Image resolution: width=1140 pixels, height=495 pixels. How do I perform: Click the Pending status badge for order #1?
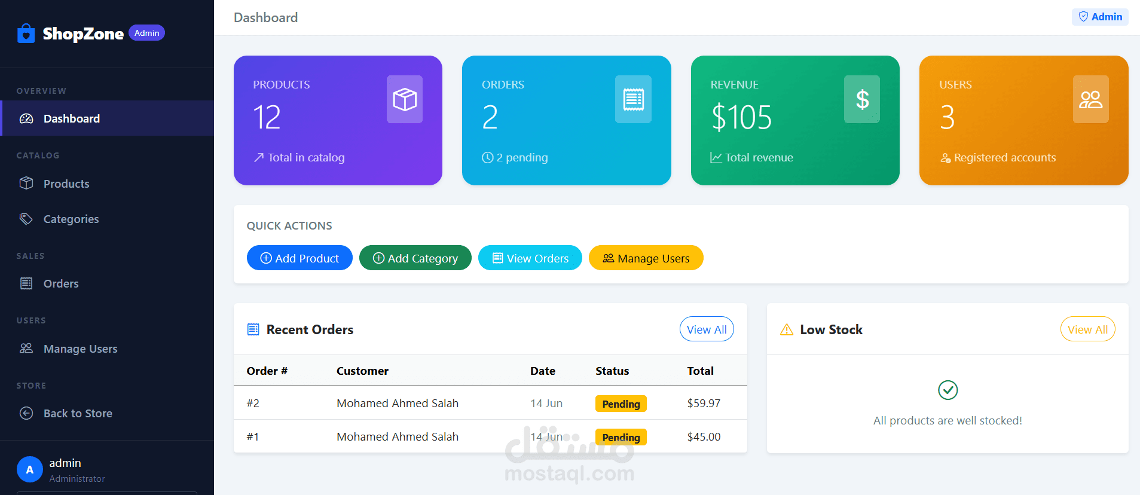pyautogui.click(x=621, y=437)
